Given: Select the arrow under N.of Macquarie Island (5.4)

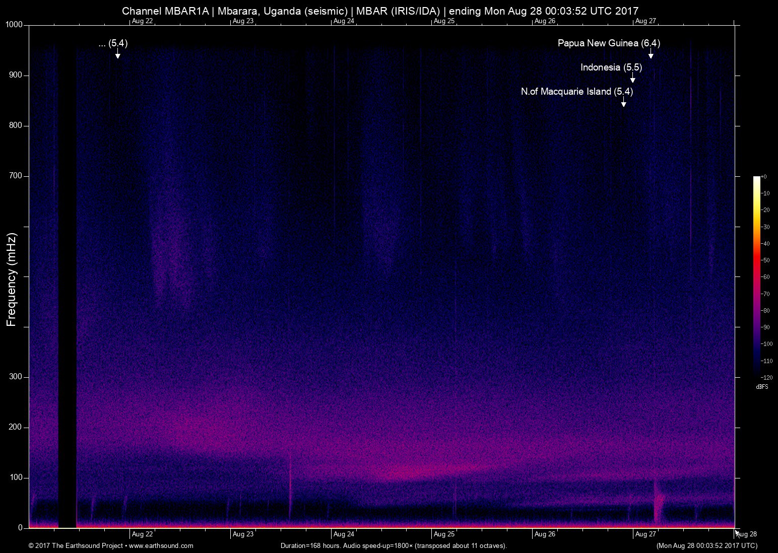Looking at the screenshot, I should [x=623, y=102].
